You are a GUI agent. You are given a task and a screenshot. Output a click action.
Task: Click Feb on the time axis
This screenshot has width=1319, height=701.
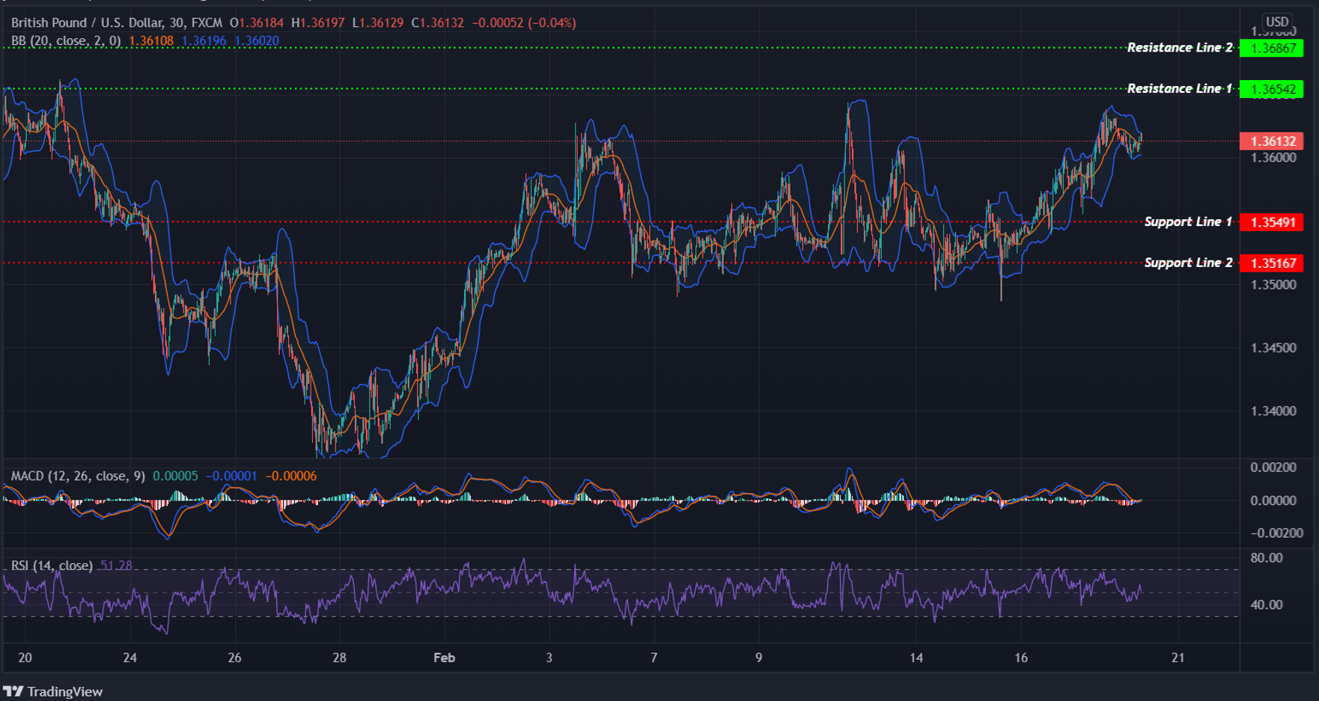444,658
